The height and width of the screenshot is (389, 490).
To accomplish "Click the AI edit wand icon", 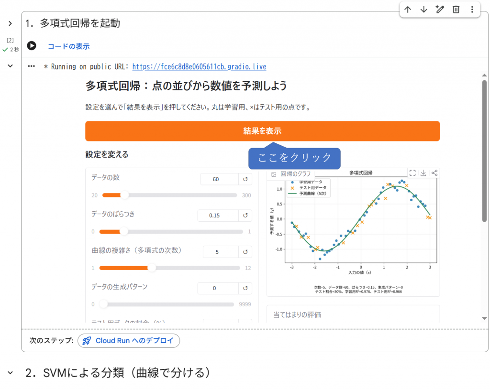I will pos(440,10).
